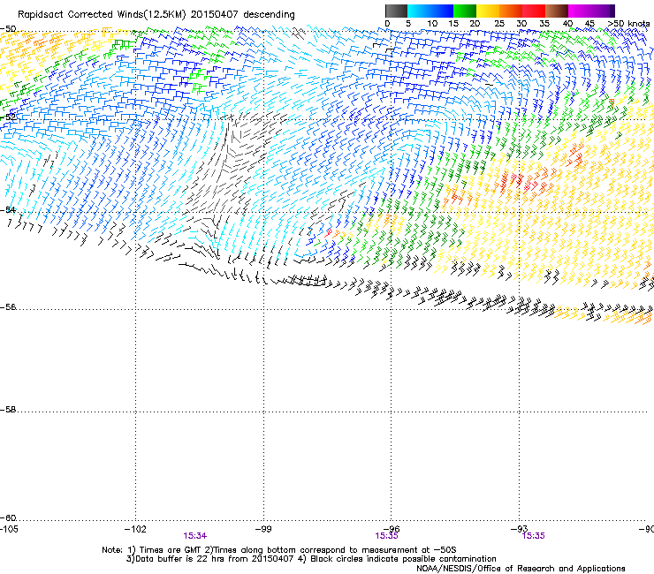Click the gray 0-5 knots color swatch
Image resolution: width=654 pixels, height=574 pixels.
tap(396, 11)
